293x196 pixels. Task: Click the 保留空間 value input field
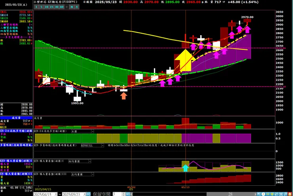[x=117, y=194]
